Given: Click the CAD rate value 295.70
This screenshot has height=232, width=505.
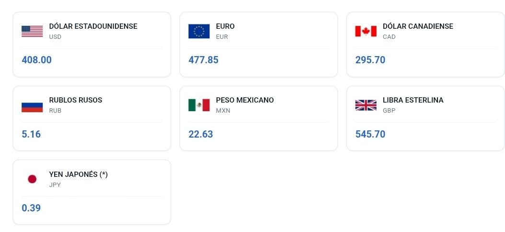Looking at the screenshot, I should tap(370, 60).
